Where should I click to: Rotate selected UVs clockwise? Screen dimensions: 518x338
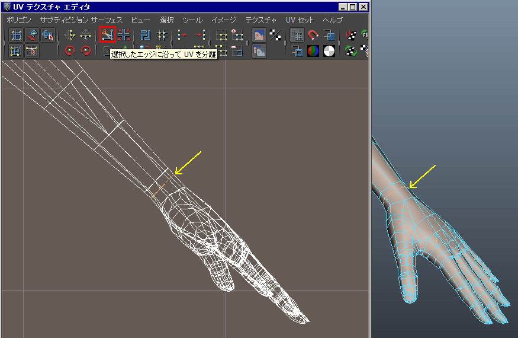(86, 51)
